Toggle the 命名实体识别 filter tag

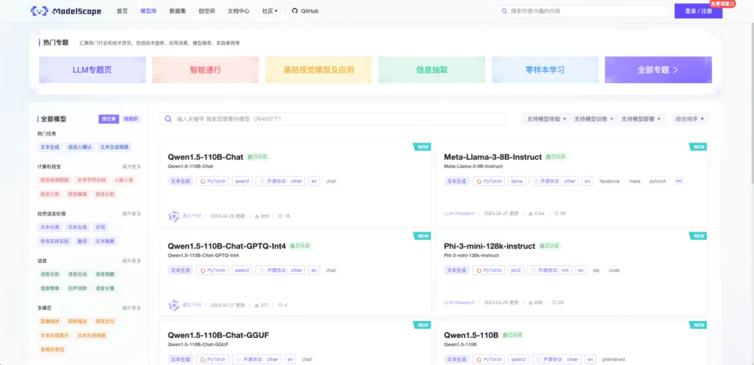54,241
